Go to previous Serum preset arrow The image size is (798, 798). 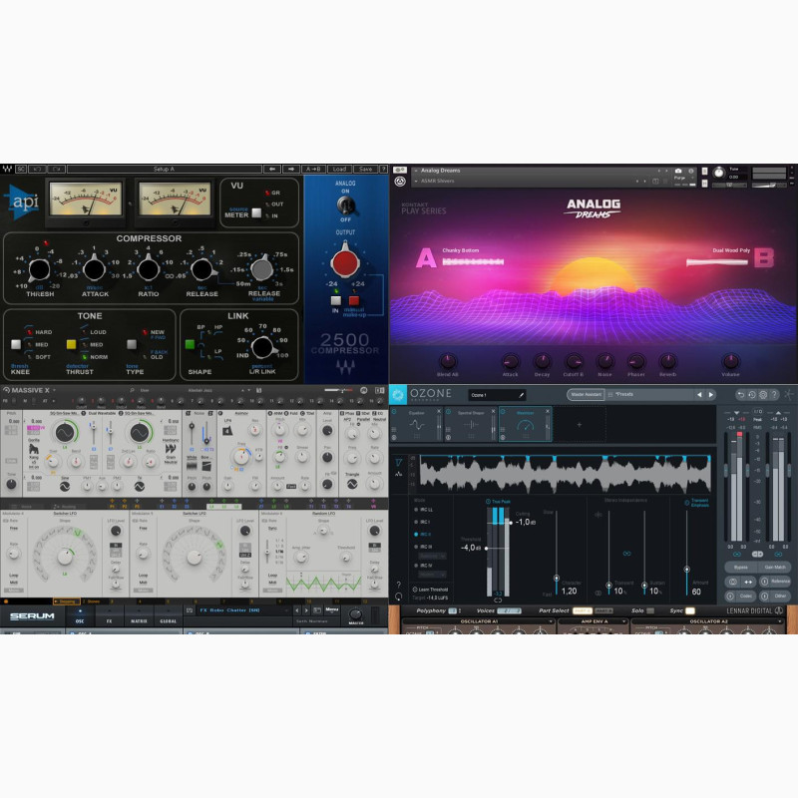tap(297, 610)
